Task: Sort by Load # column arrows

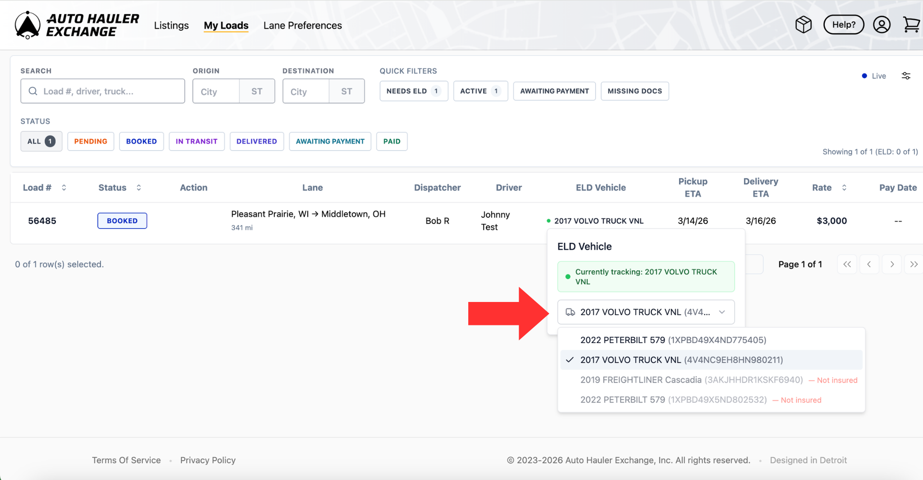Action: point(64,187)
